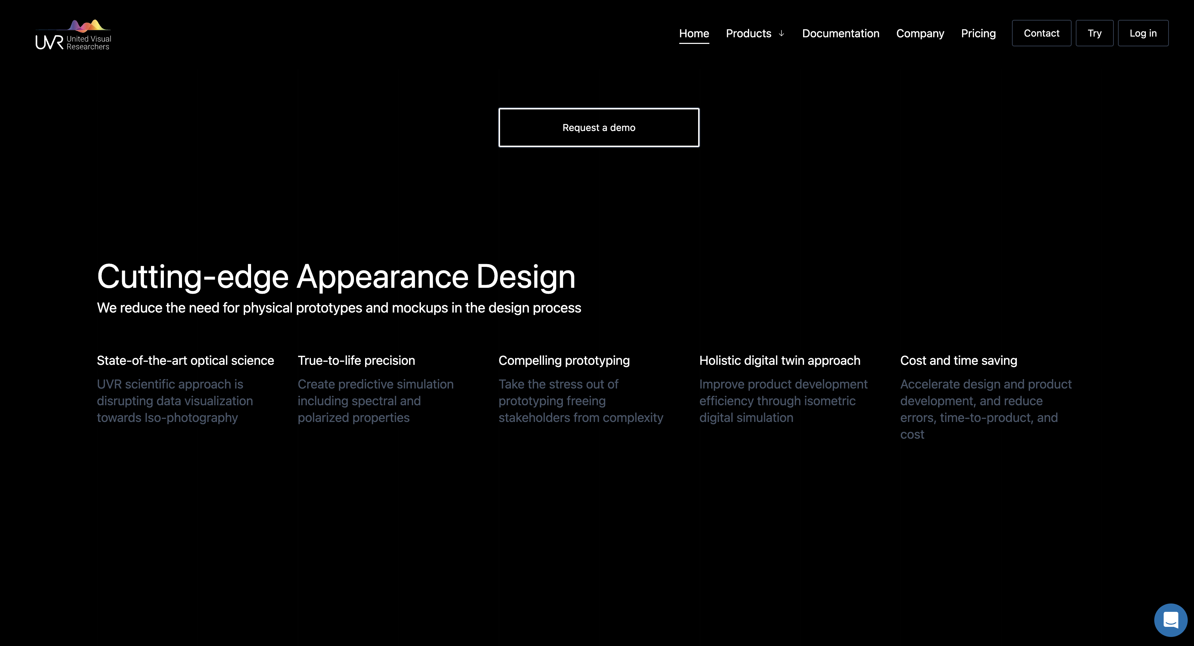Image resolution: width=1194 pixels, height=646 pixels.
Task: Click the UVR United Visual Researchers logo
Action: (x=73, y=35)
